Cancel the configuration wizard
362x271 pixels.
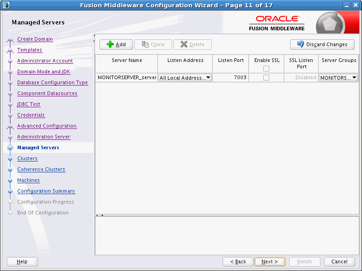click(x=339, y=261)
